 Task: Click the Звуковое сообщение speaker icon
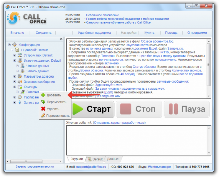tap(20, 82)
